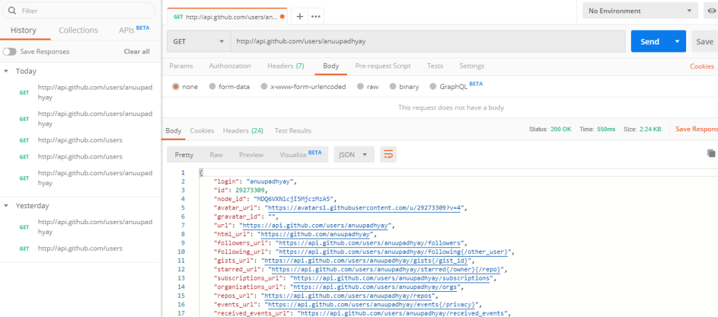Open the No Environment dropdown
Image resolution: width=718 pixels, height=317 pixels.
coord(640,11)
